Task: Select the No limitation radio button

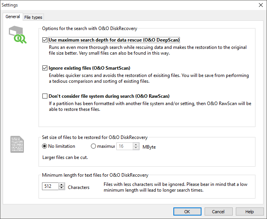Action: pyautogui.click(x=45, y=146)
